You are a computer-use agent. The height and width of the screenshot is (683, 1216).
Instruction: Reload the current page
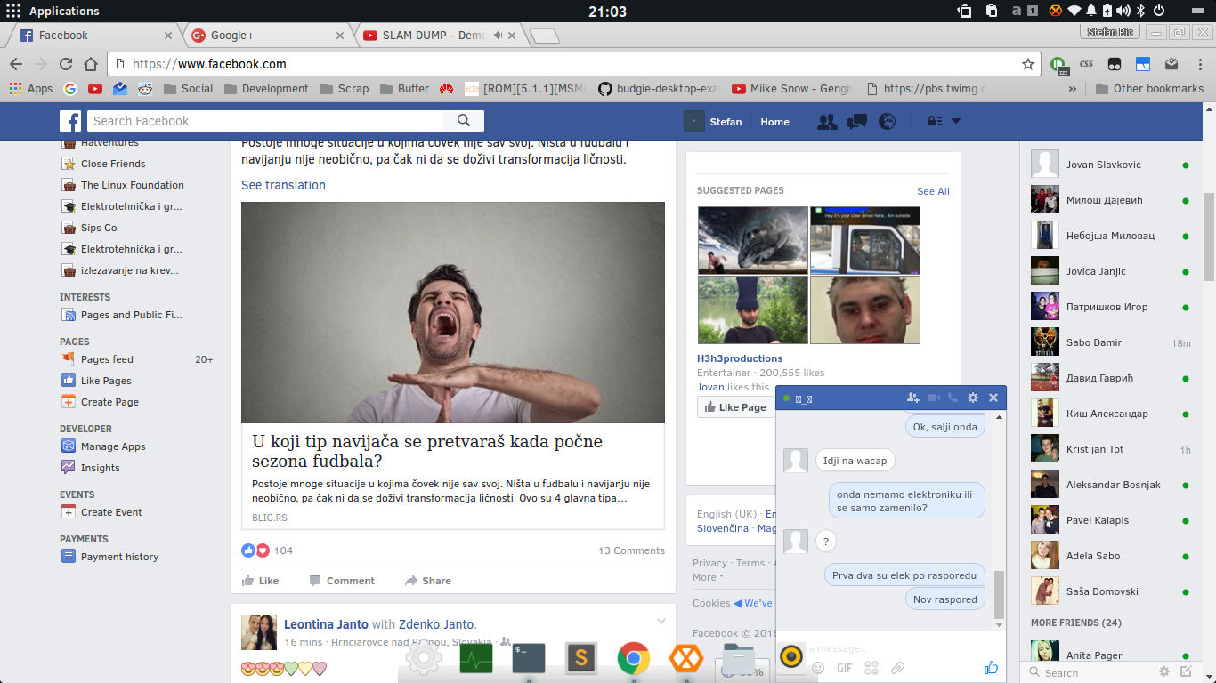(65, 64)
